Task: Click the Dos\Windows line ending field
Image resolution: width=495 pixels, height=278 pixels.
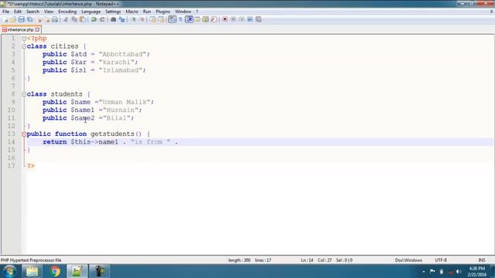Action: tap(408, 260)
